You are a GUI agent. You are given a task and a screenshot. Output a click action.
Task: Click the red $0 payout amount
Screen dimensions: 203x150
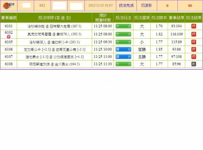tap(190, 6)
